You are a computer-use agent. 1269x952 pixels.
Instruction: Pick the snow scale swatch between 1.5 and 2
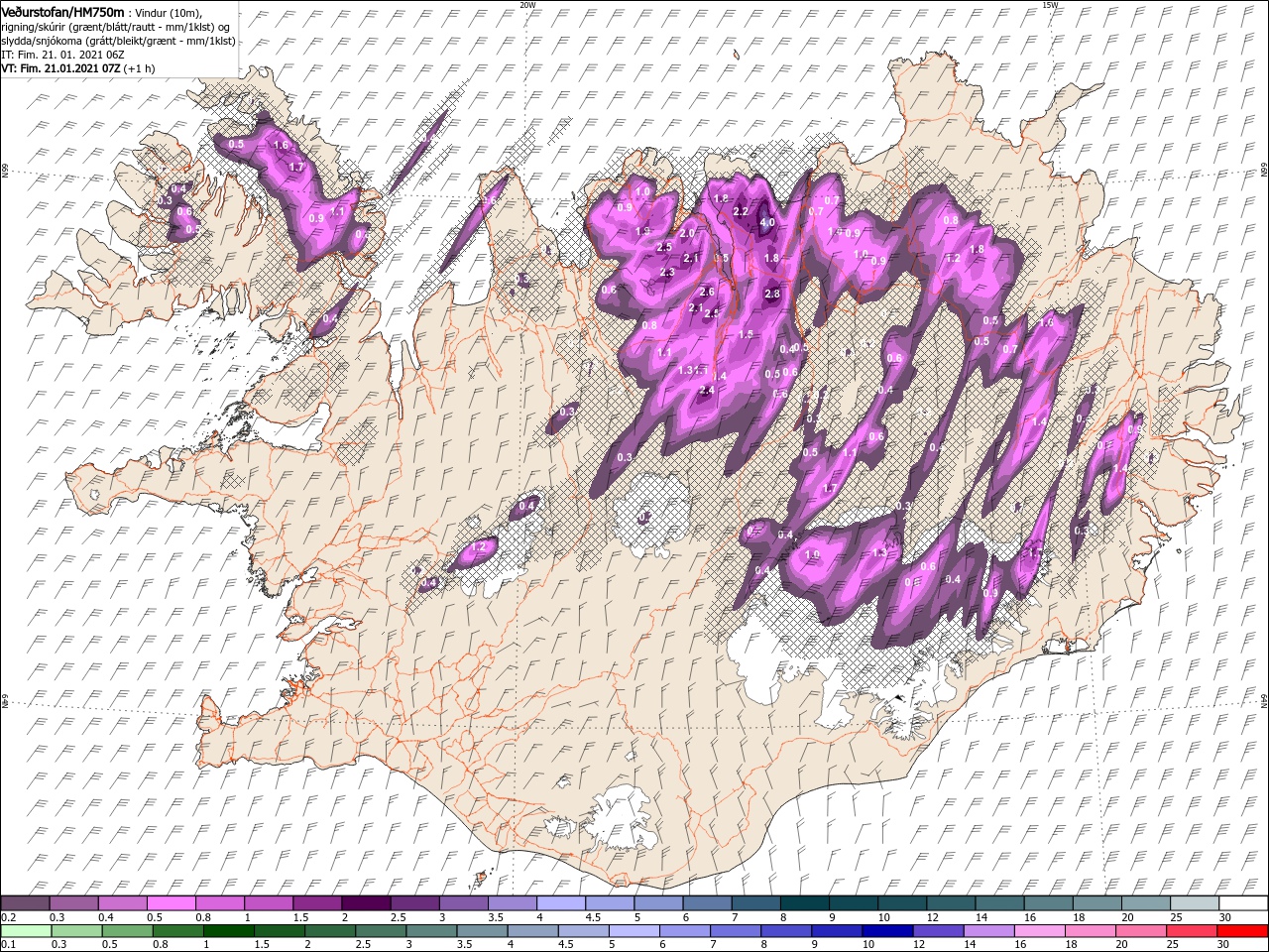(x=317, y=903)
